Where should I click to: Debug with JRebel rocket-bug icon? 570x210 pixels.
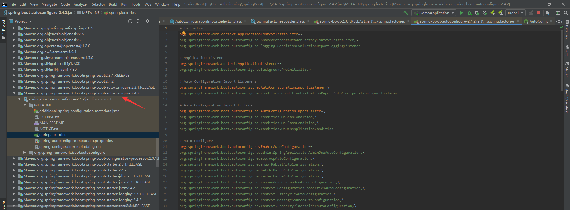point(500,13)
